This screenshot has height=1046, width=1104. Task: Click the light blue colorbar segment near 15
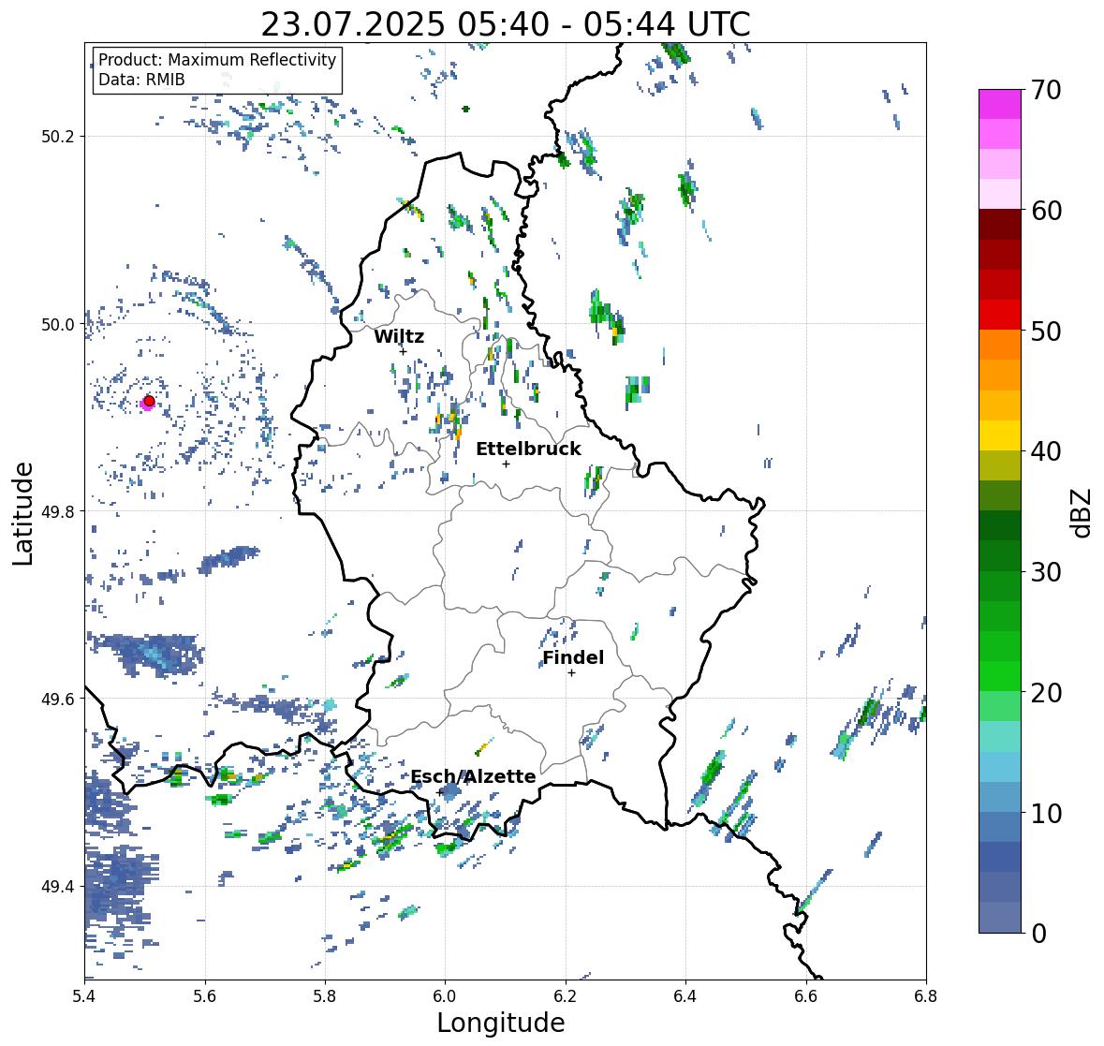tap(1000, 767)
